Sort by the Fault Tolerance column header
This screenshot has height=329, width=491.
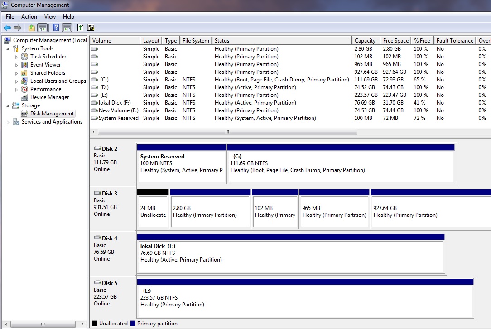tap(455, 41)
